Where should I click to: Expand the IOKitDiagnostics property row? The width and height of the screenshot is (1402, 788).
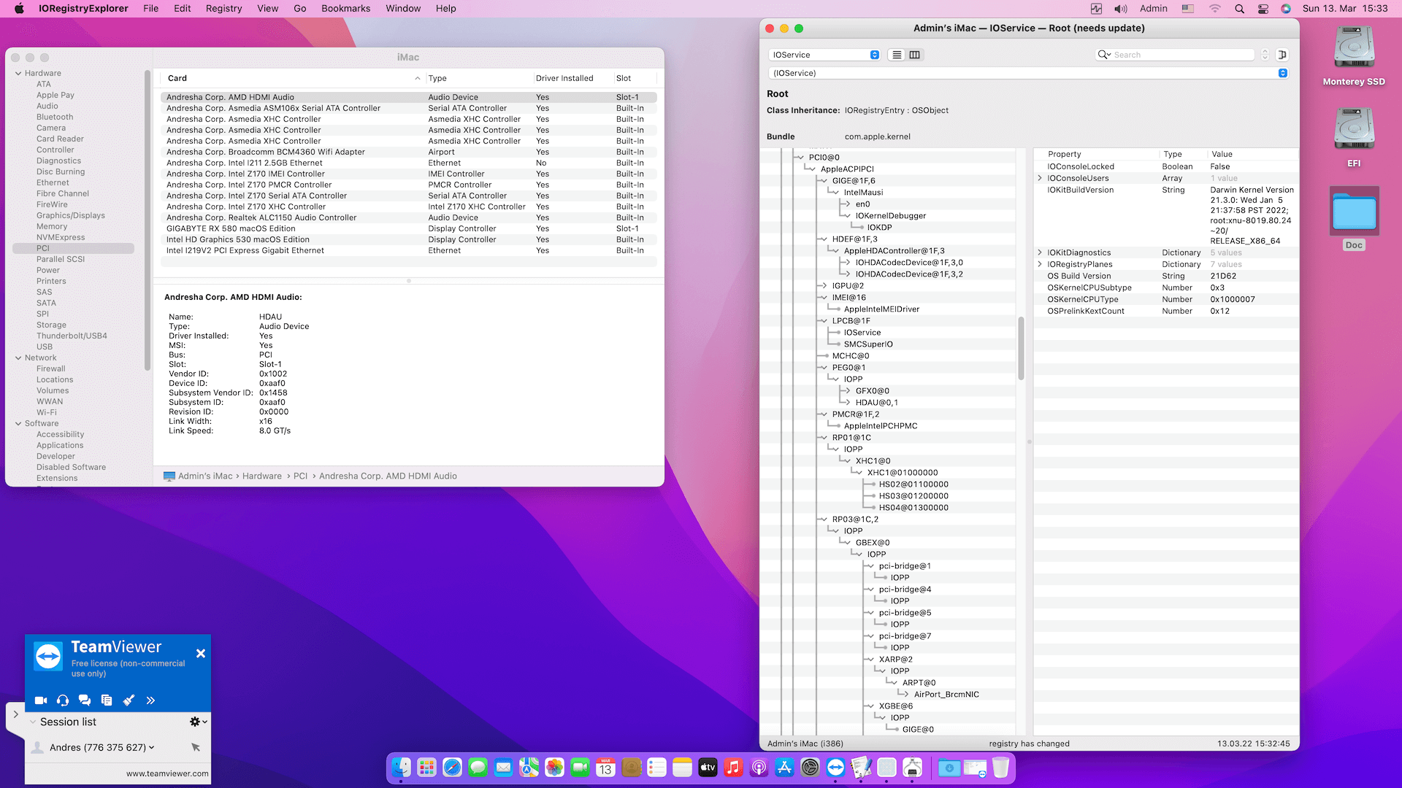point(1040,252)
